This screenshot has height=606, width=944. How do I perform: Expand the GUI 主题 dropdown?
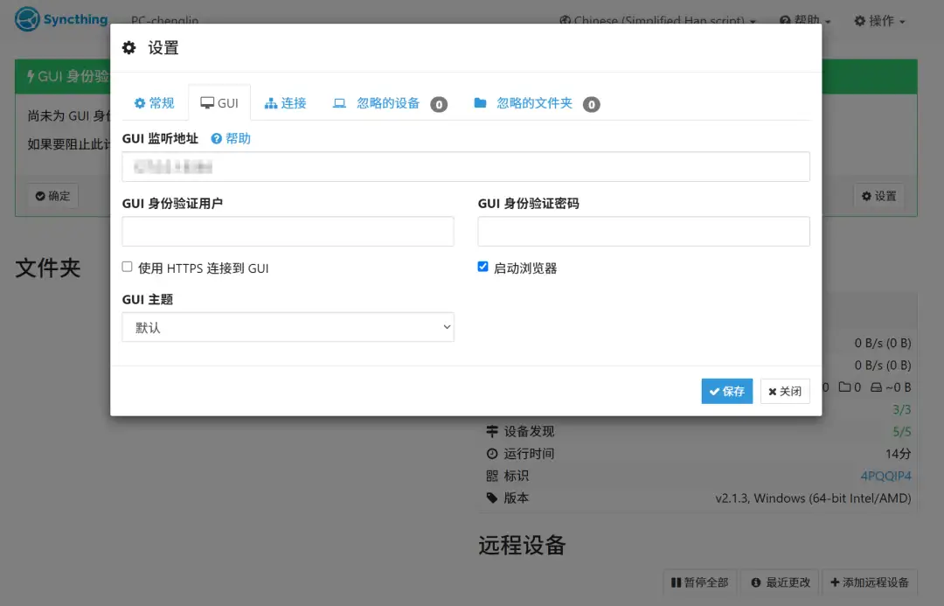pyautogui.click(x=288, y=327)
